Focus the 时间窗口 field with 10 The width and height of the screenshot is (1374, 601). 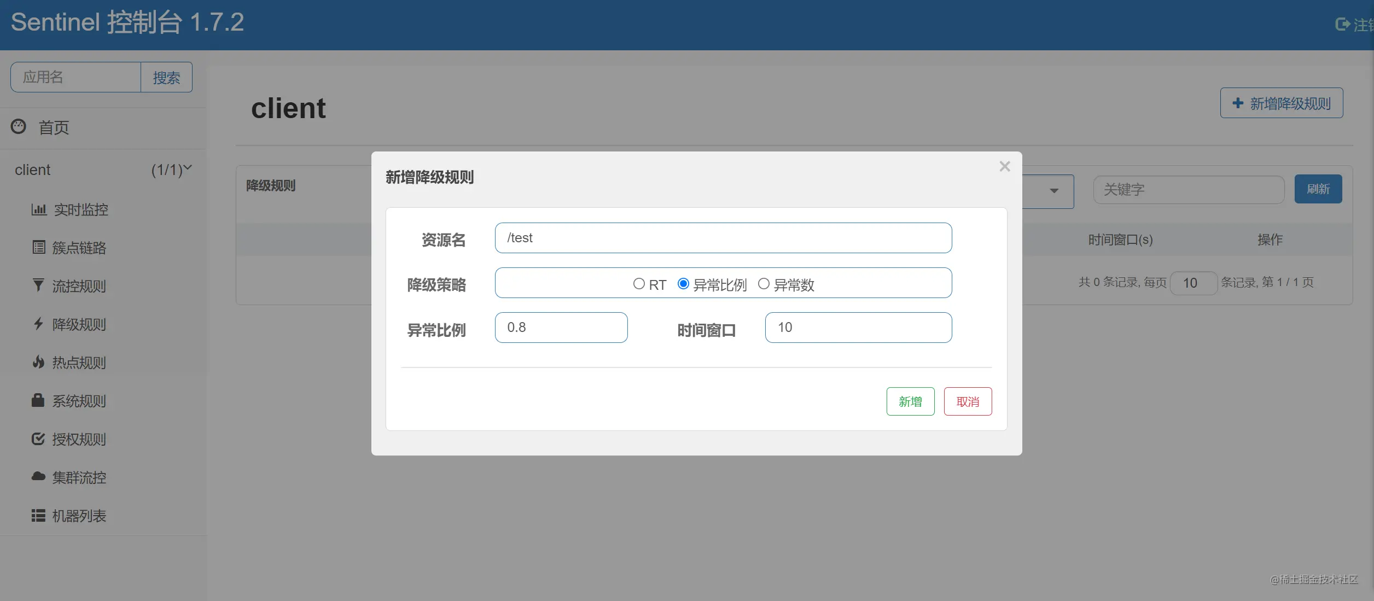point(858,328)
